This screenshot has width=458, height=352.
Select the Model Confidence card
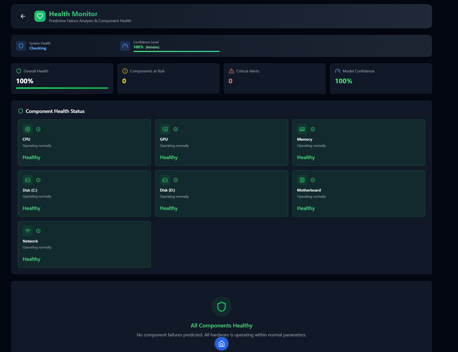tap(381, 79)
